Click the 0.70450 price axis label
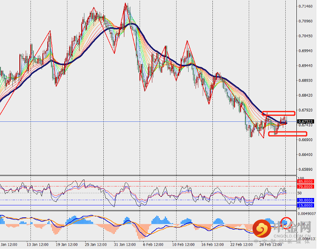Screen dimensions: 317x249 click(305, 36)
